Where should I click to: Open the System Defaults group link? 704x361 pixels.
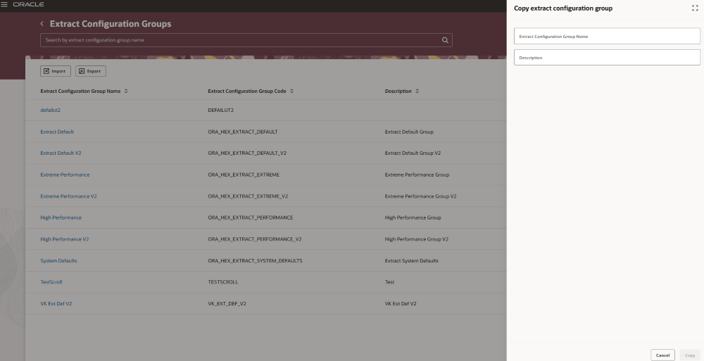[x=58, y=261]
